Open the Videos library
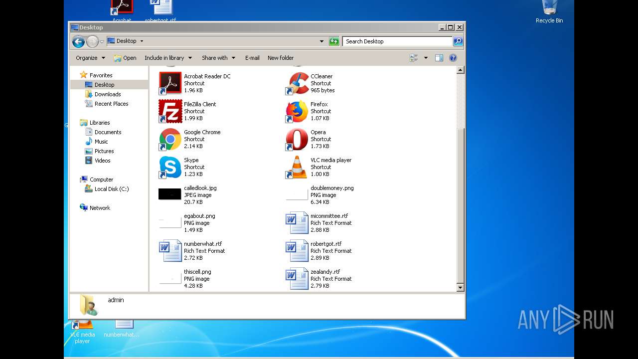The width and height of the screenshot is (638, 359). point(102,161)
